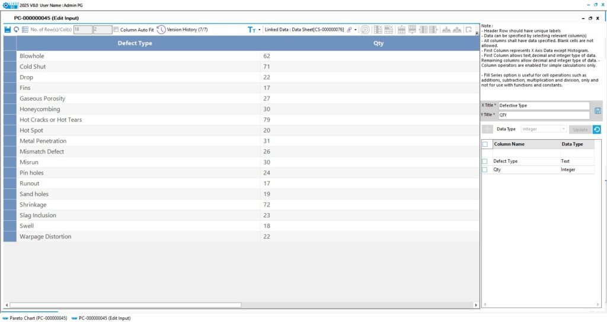Viewport: 607px width, 322px height.
Task: Minimize the inner PC-000000045 Edit Input window
Action: click(x=583, y=18)
